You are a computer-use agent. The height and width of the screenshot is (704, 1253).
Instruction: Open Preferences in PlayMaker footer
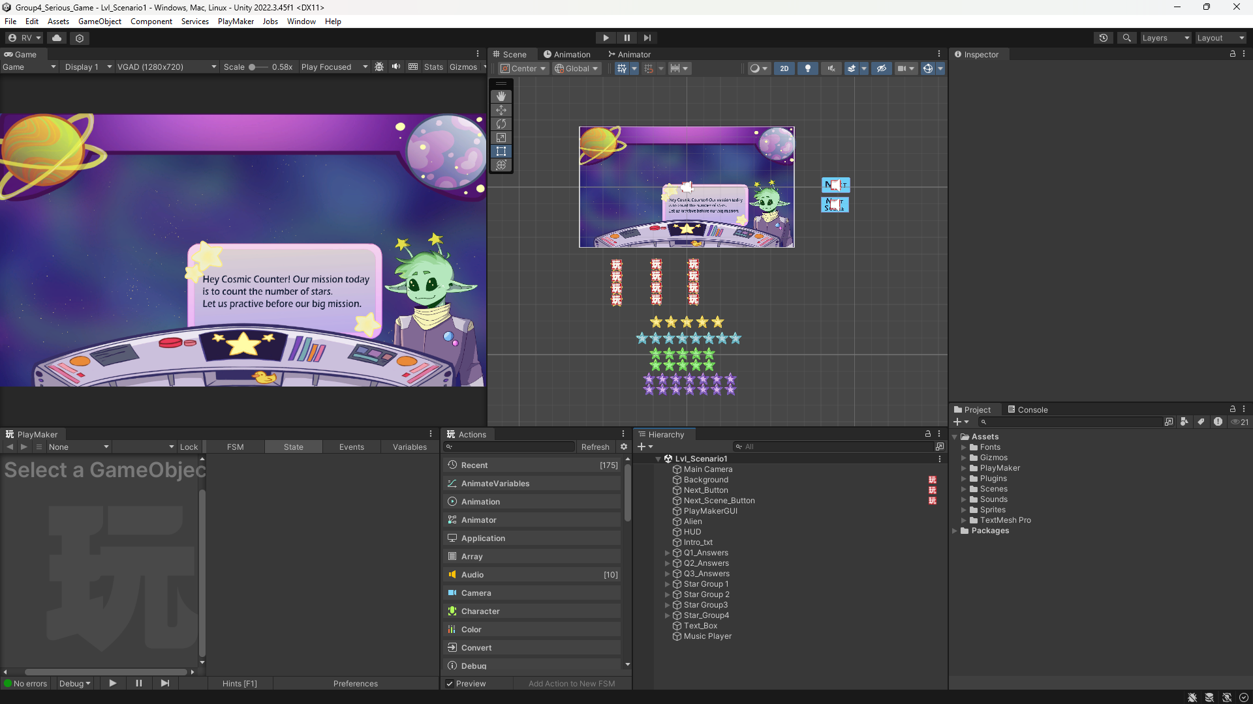356,683
